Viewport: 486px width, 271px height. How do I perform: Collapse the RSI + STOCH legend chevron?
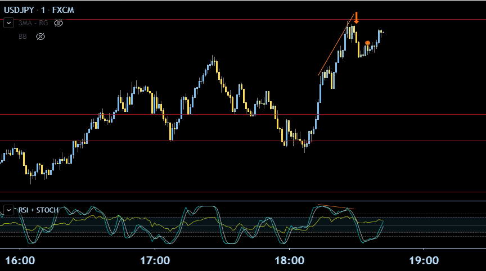point(8,210)
